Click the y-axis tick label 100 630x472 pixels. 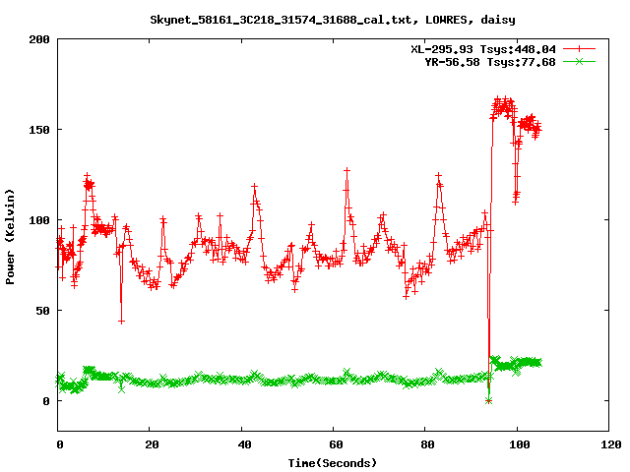coord(39,220)
